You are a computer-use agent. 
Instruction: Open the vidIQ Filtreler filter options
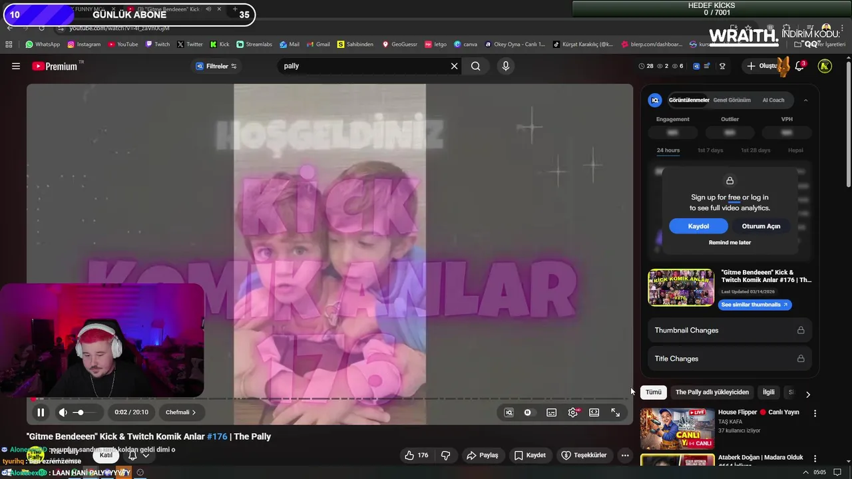point(216,66)
